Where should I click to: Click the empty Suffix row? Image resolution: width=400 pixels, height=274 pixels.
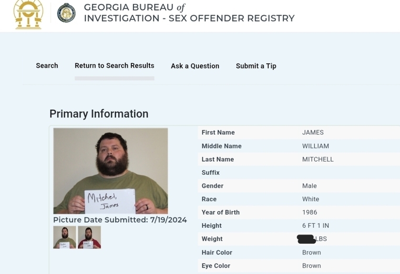(299, 173)
